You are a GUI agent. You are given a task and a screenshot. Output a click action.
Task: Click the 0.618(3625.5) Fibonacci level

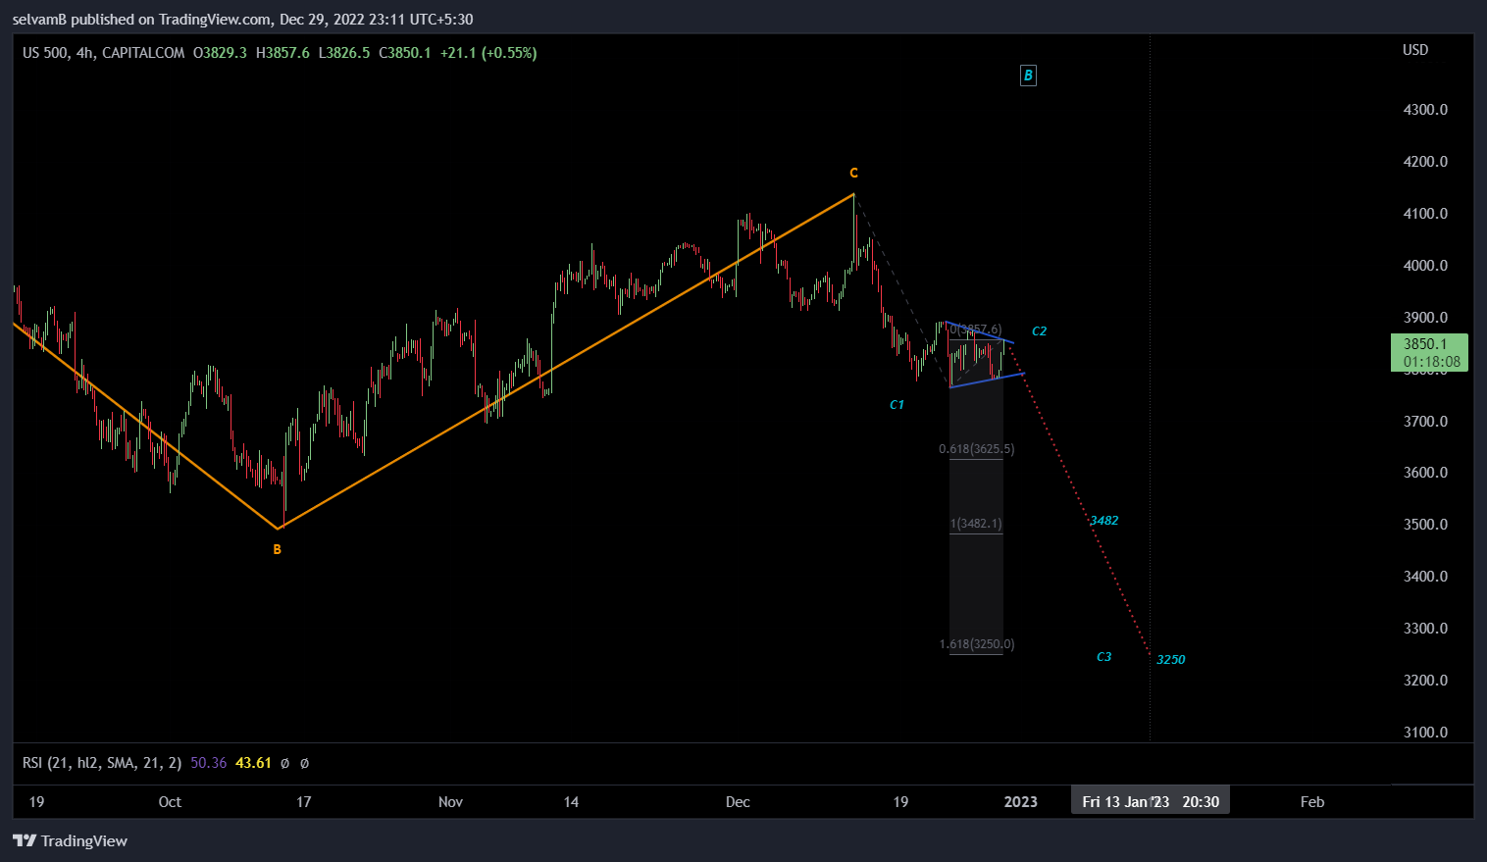(x=977, y=449)
